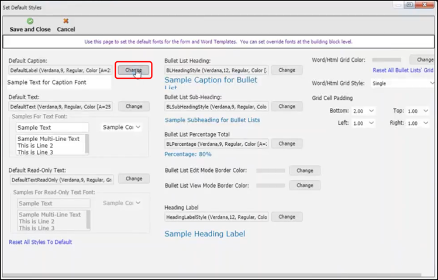Click the Word/Html Grid Color swatch
Screen dimensions: 438x280
point(387,60)
